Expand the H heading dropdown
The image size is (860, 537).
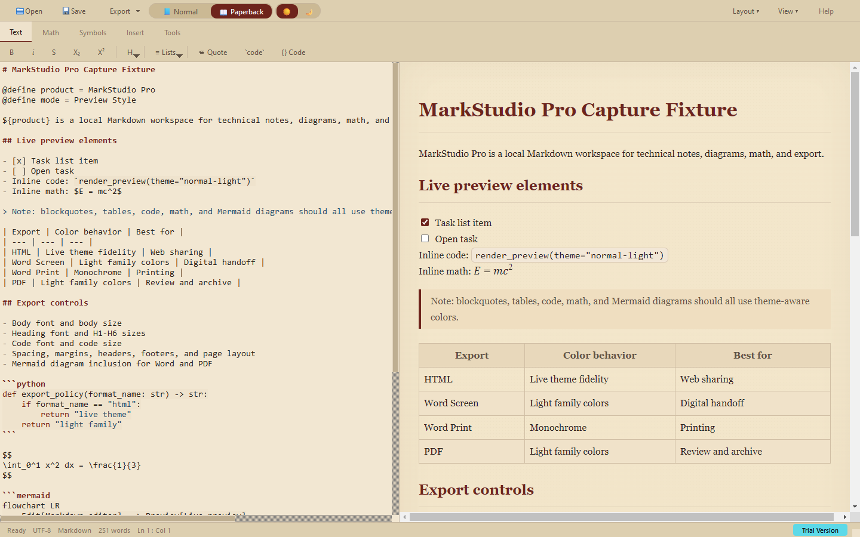[133, 53]
